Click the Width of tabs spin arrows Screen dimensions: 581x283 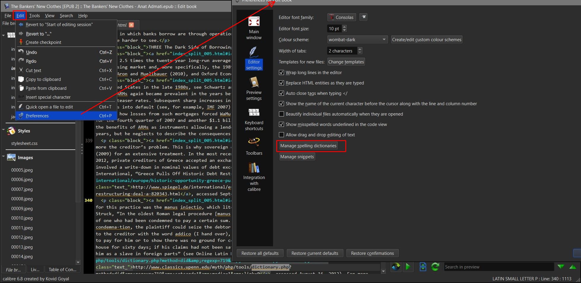[360, 51]
